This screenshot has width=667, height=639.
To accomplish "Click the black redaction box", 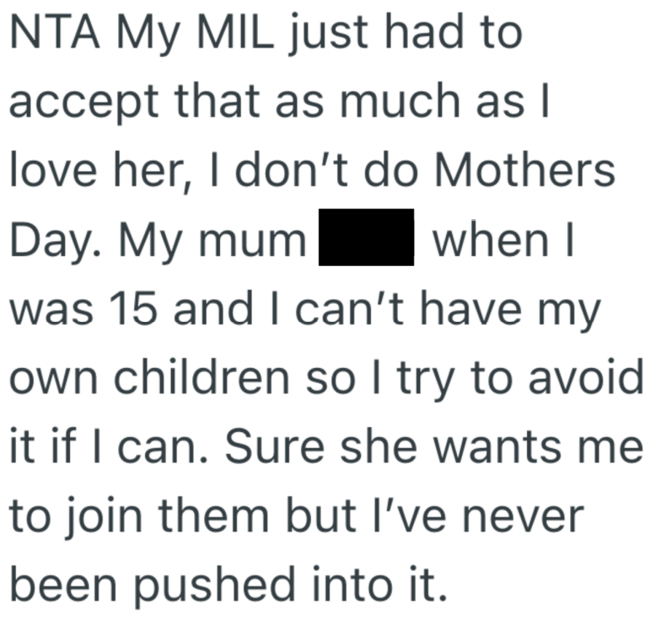I will pos(367,238).
